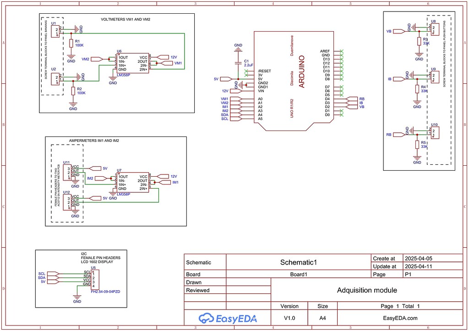Click the SDA net flag at Arduino A4

[x=236, y=115]
